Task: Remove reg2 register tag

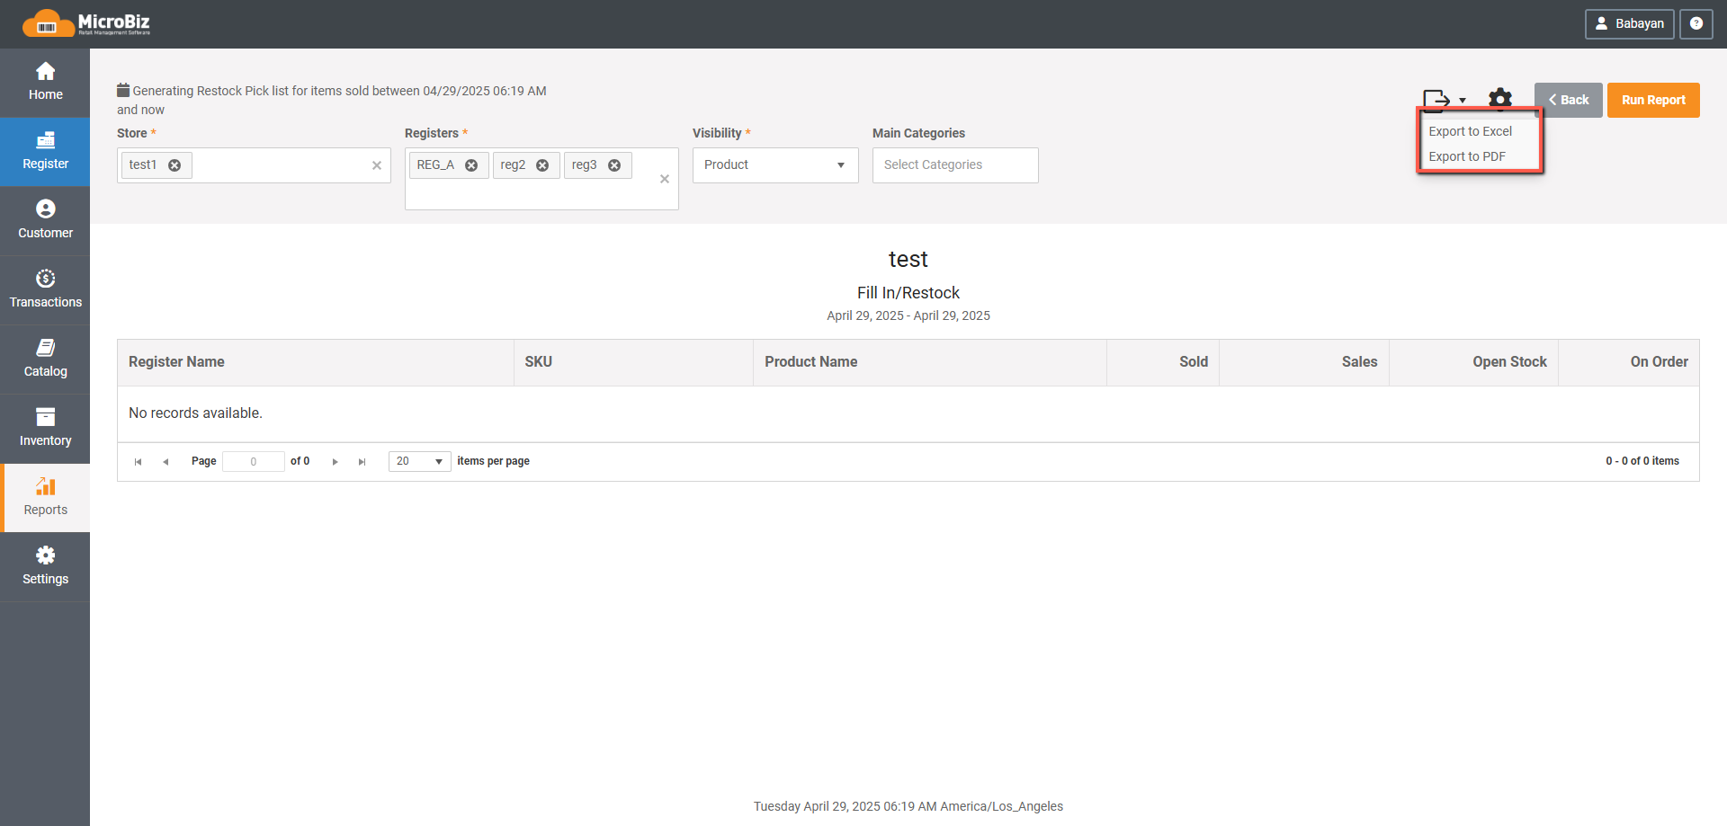Action: (542, 165)
